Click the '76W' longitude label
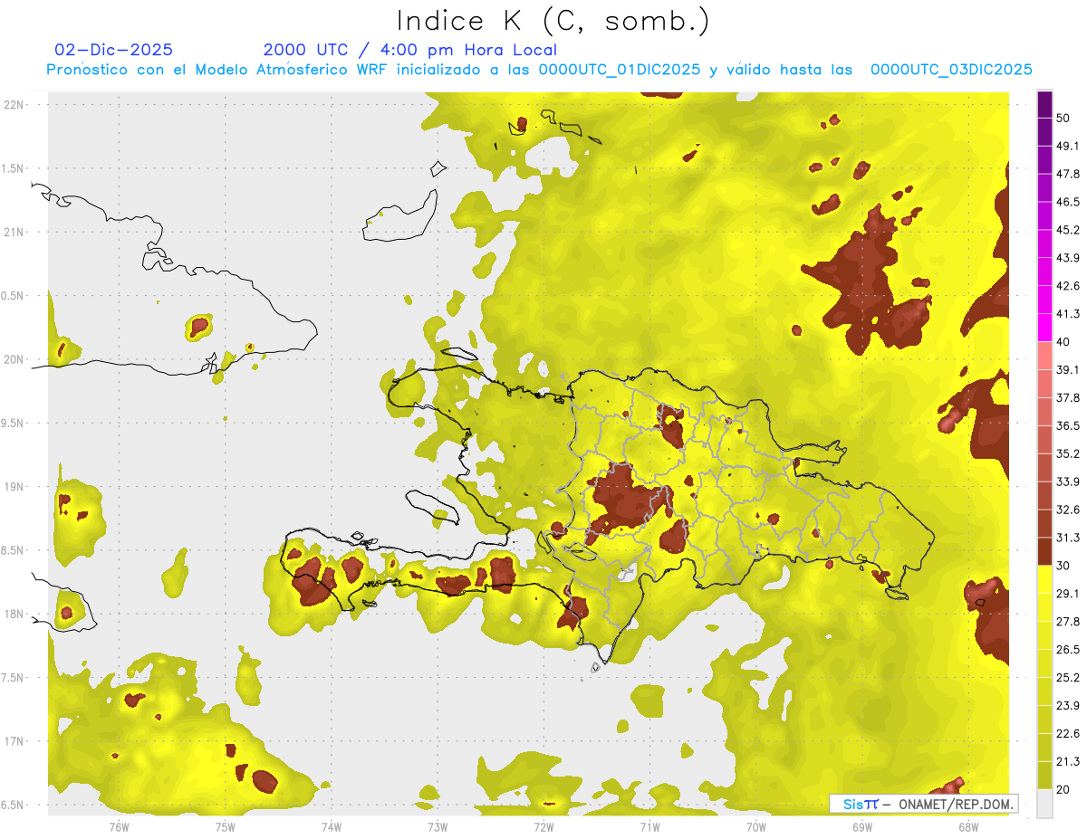This screenshot has height=839, width=1087. point(119,825)
